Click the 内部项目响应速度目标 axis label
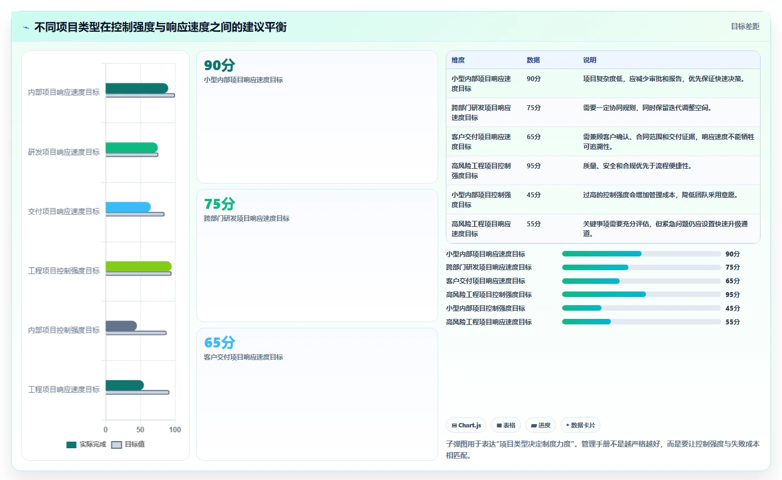The image size is (782, 480). (x=64, y=93)
